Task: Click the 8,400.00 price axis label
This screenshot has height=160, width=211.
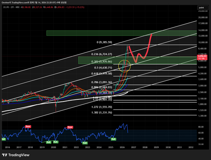Action: pos(202,49)
